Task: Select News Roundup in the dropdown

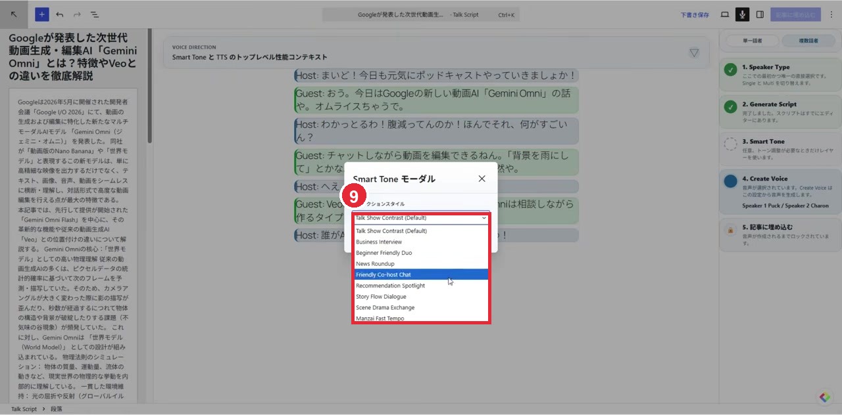Action: [421, 264]
